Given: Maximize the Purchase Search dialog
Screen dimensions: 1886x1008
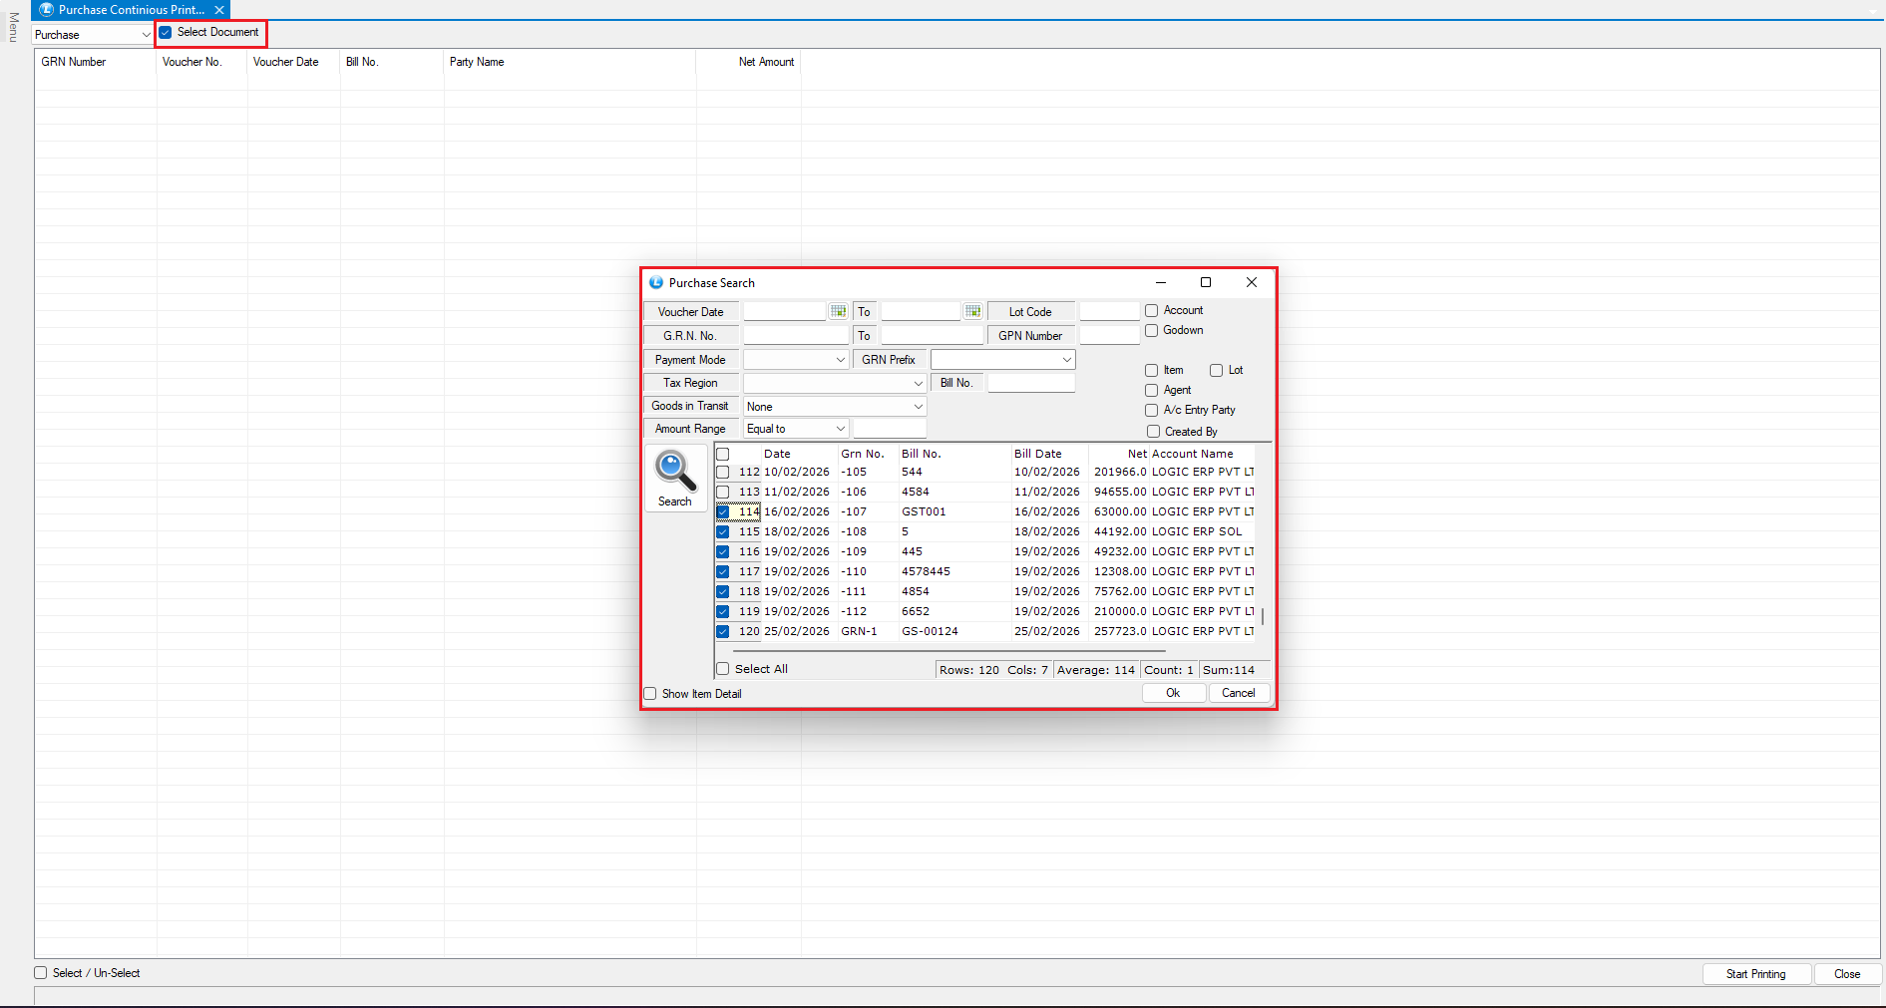Looking at the screenshot, I should coord(1205,283).
